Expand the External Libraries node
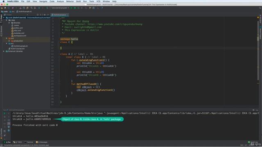The image size is (262, 147). pyautogui.click(x=4, y=51)
